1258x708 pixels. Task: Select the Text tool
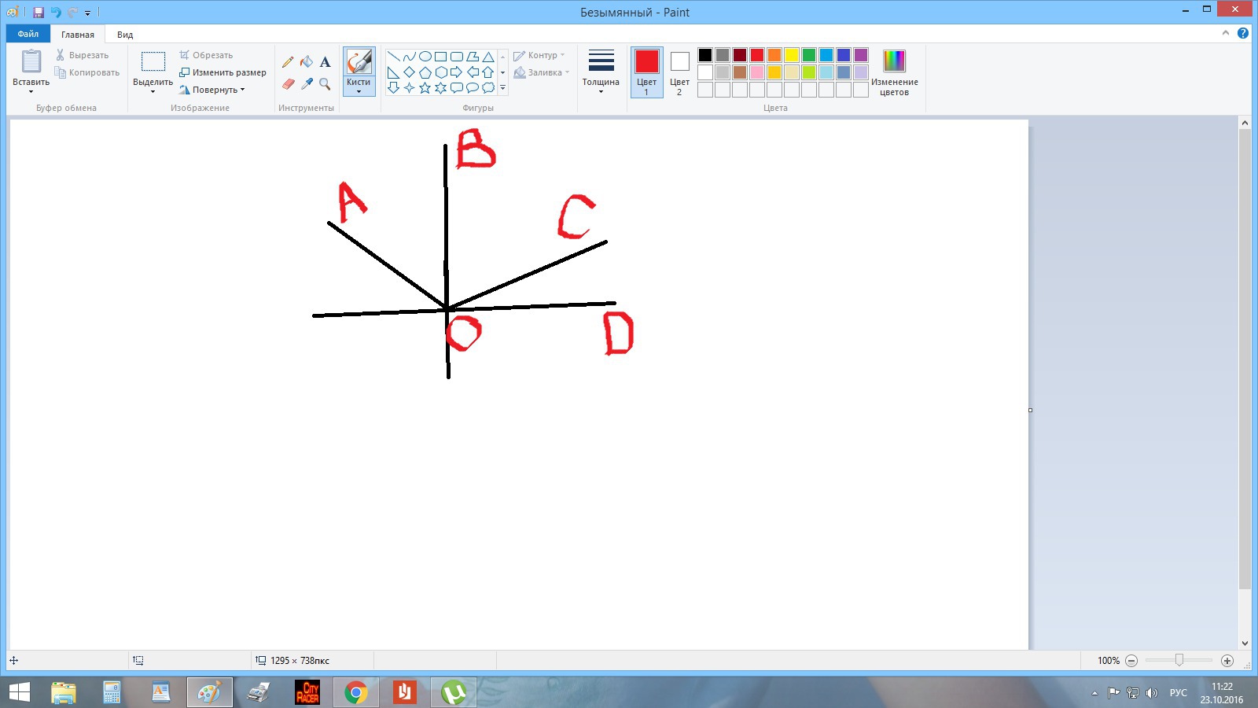click(x=324, y=61)
